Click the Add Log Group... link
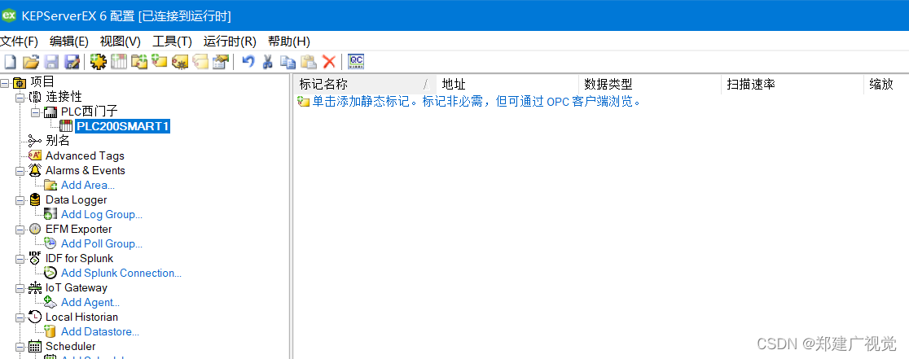 (102, 215)
